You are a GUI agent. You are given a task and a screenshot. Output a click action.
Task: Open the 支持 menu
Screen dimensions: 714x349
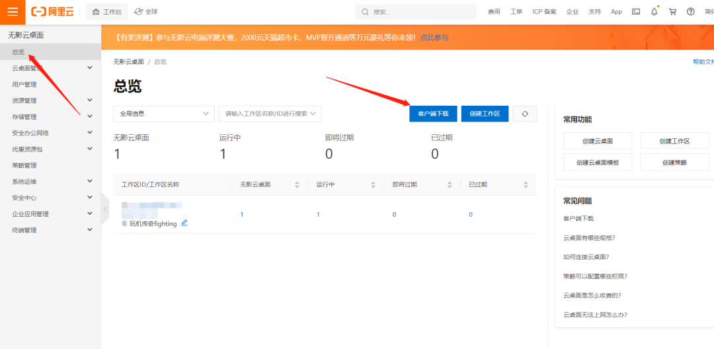point(595,12)
